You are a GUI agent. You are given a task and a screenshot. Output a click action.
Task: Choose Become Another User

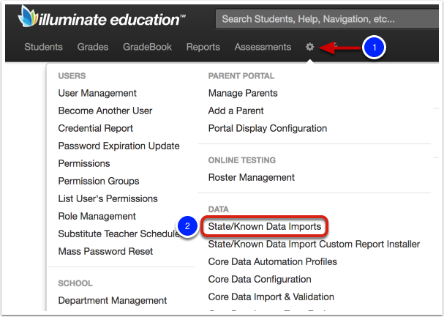click(105, 111)
